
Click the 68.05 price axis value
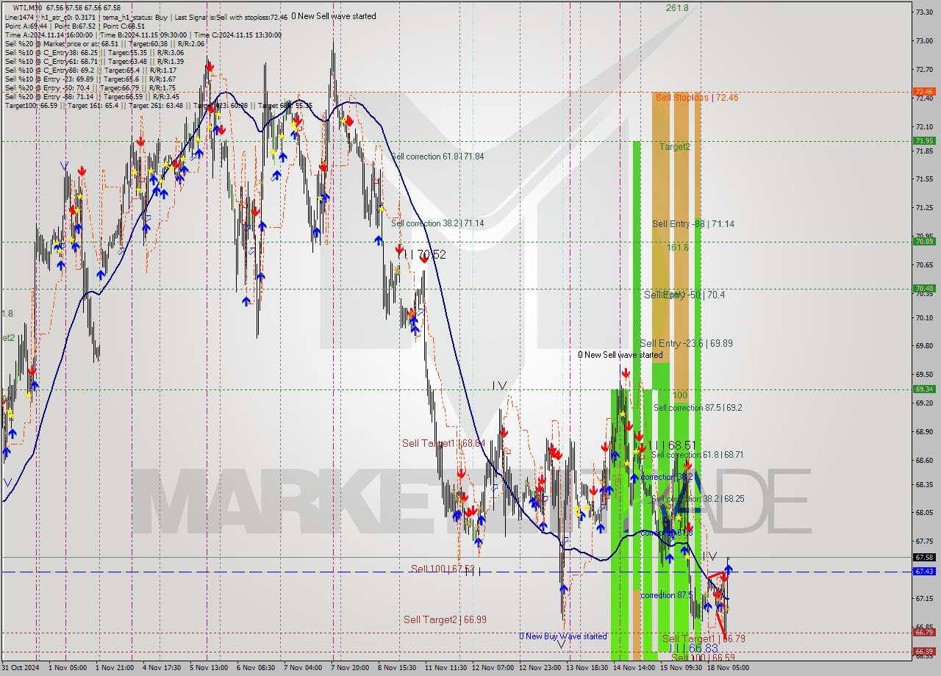pos(923,512)
